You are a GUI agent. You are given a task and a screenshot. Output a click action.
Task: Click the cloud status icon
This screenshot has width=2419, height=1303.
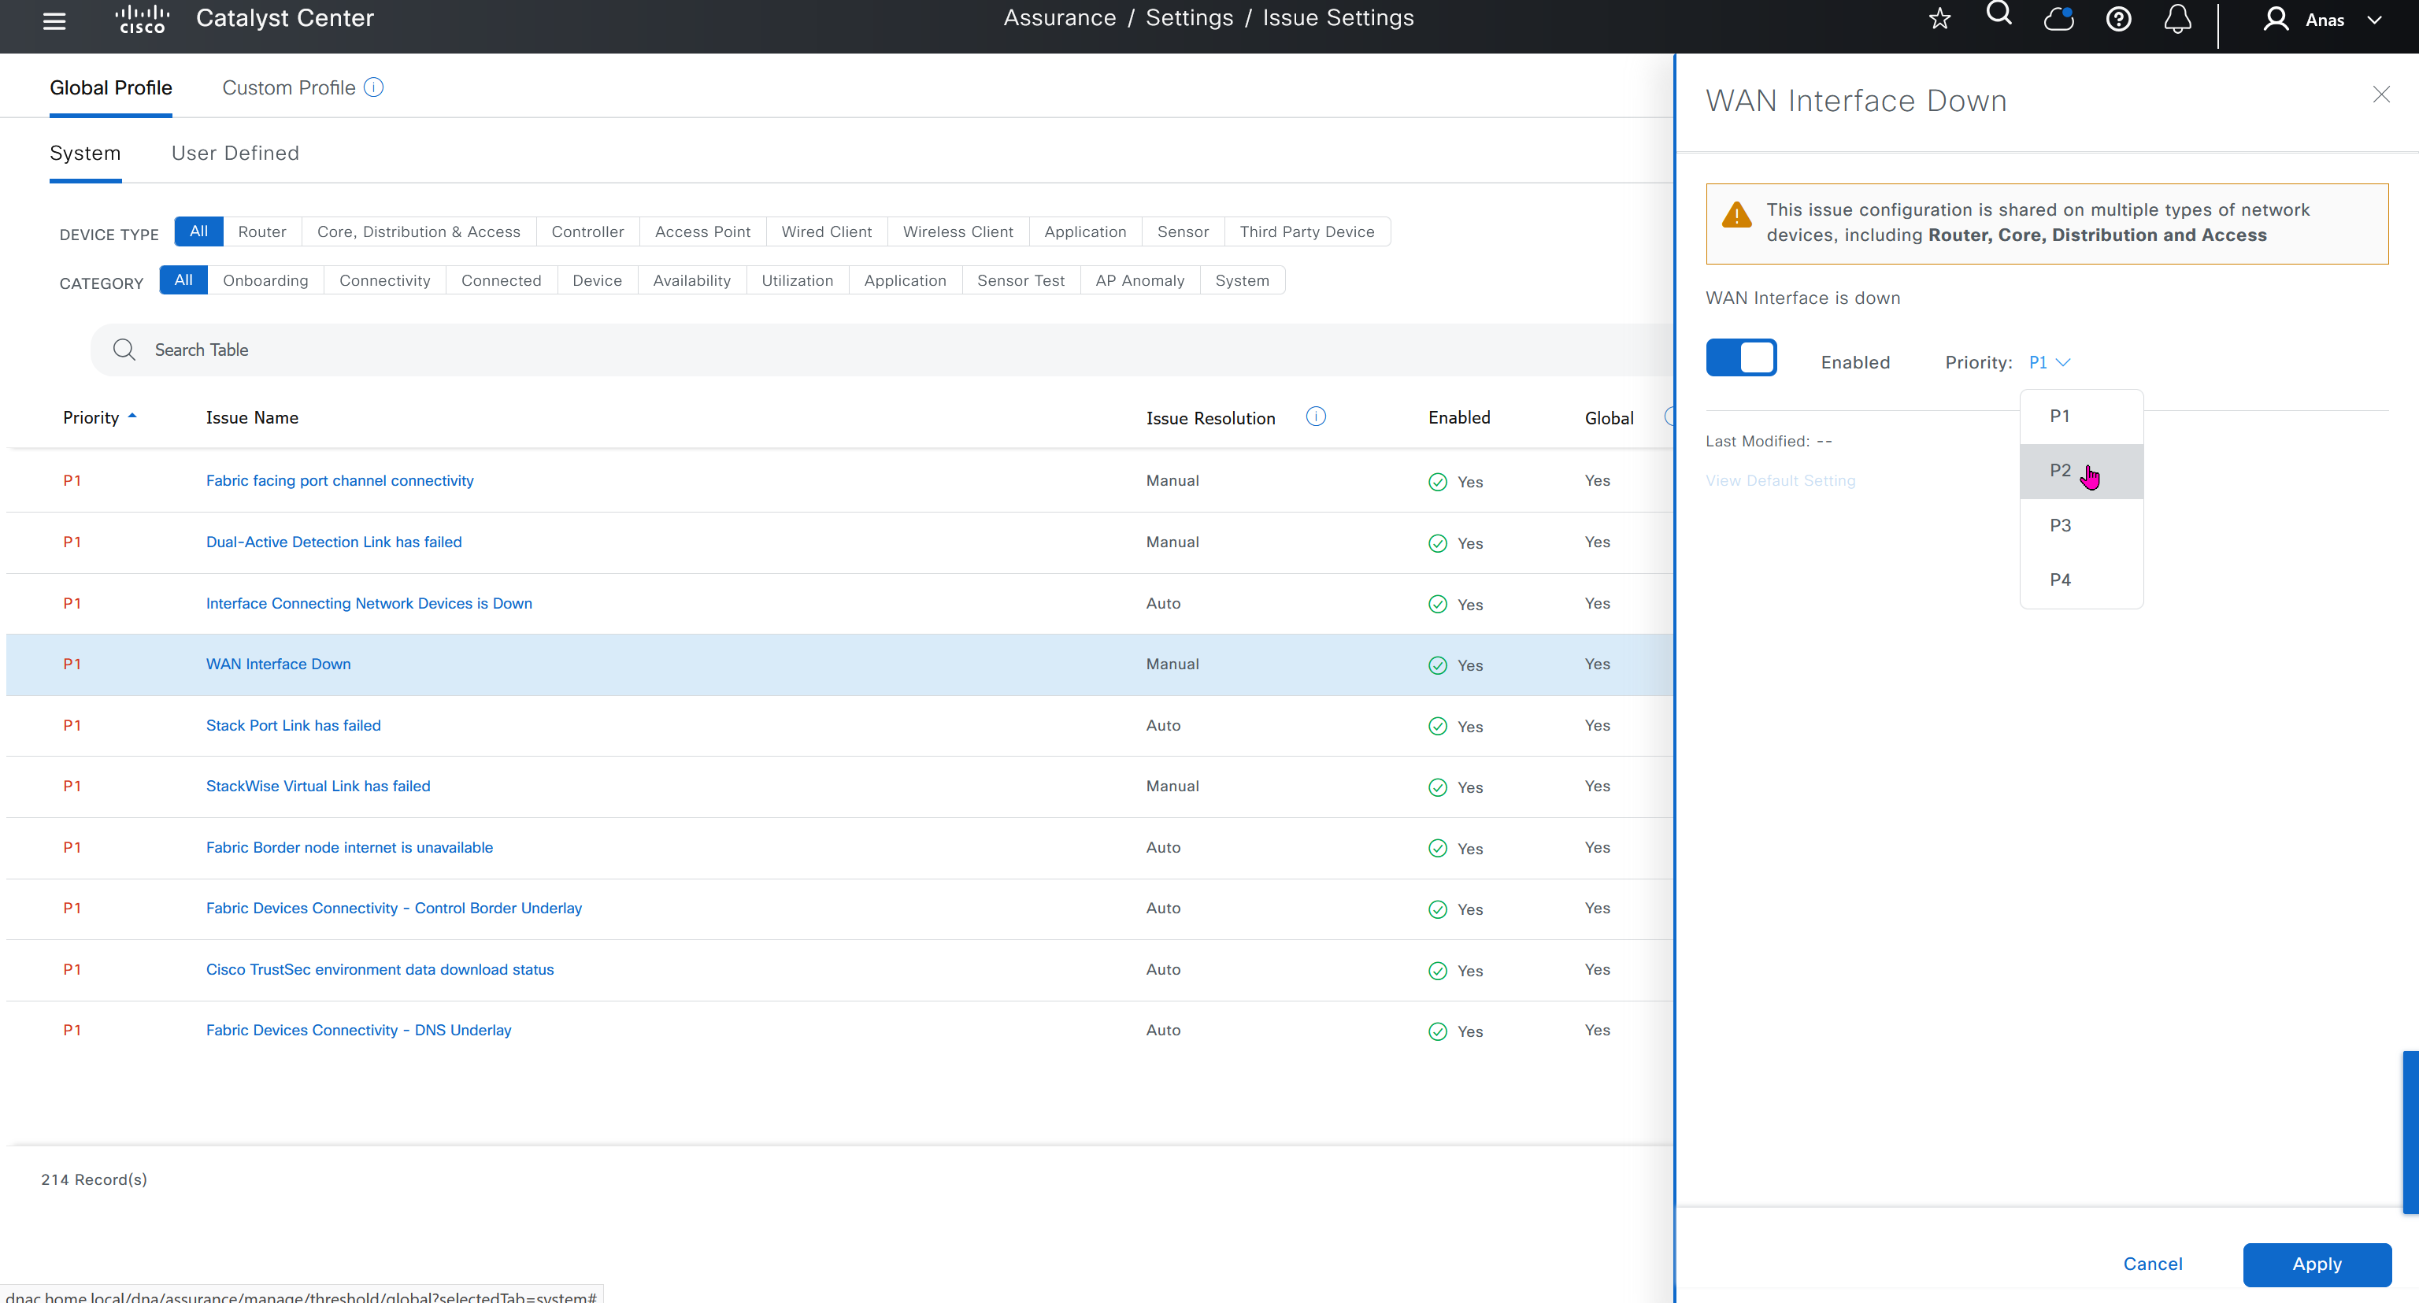click(2058, 19)
